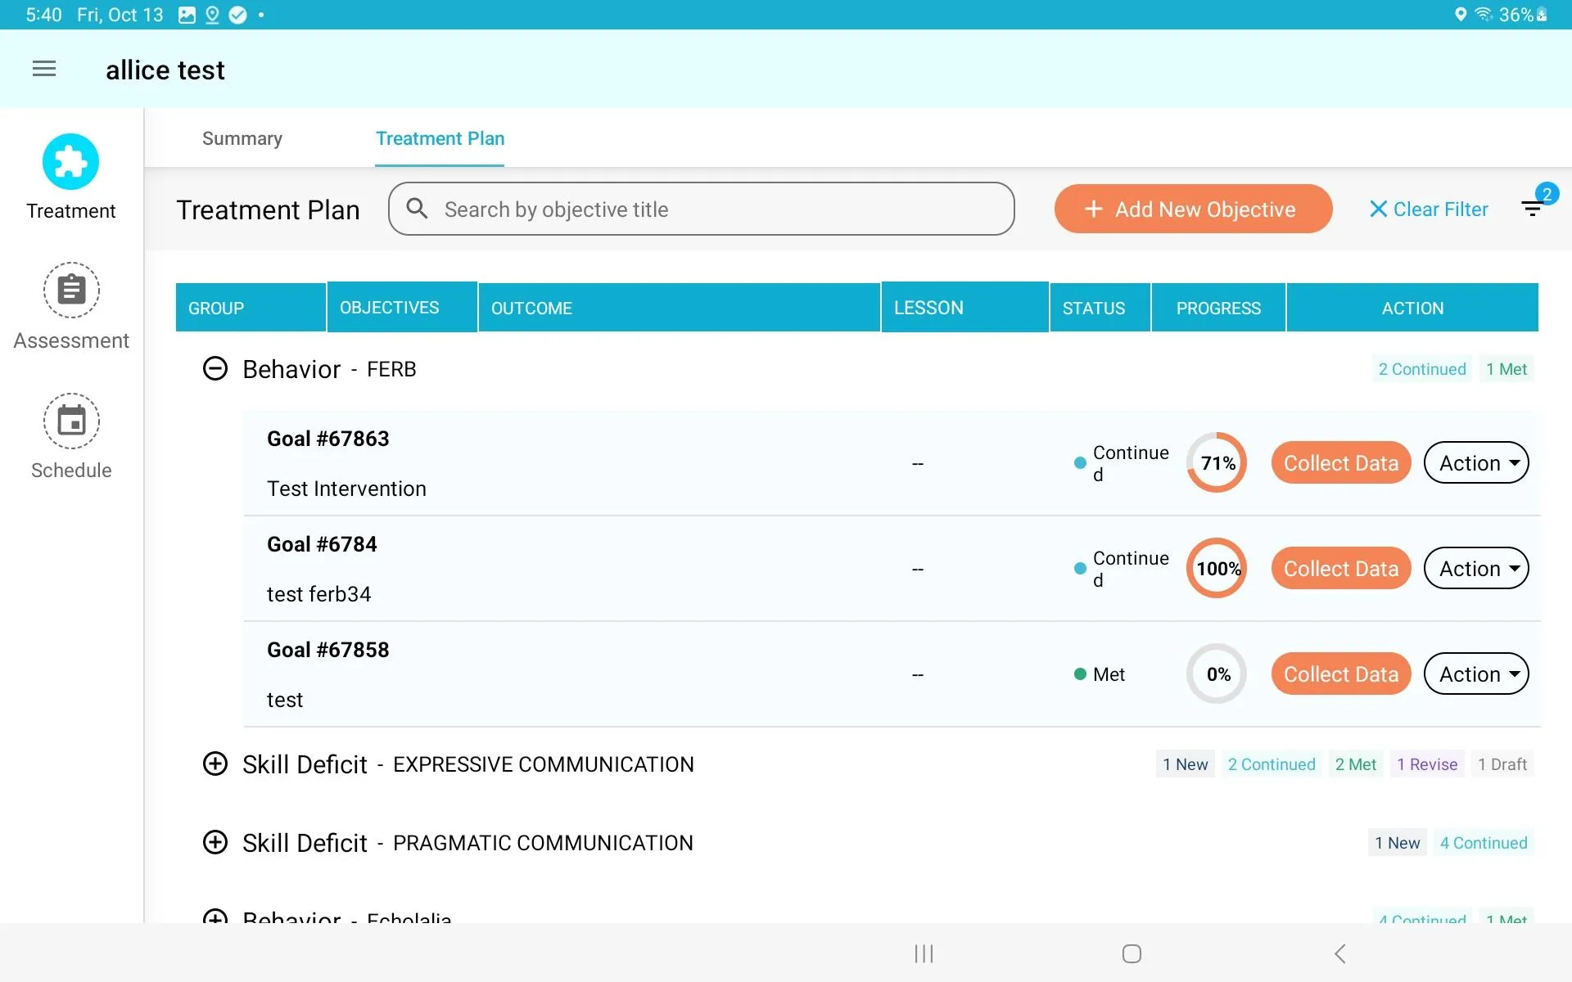Click Continued status of Goal #67863

[x=1122, y=463]
